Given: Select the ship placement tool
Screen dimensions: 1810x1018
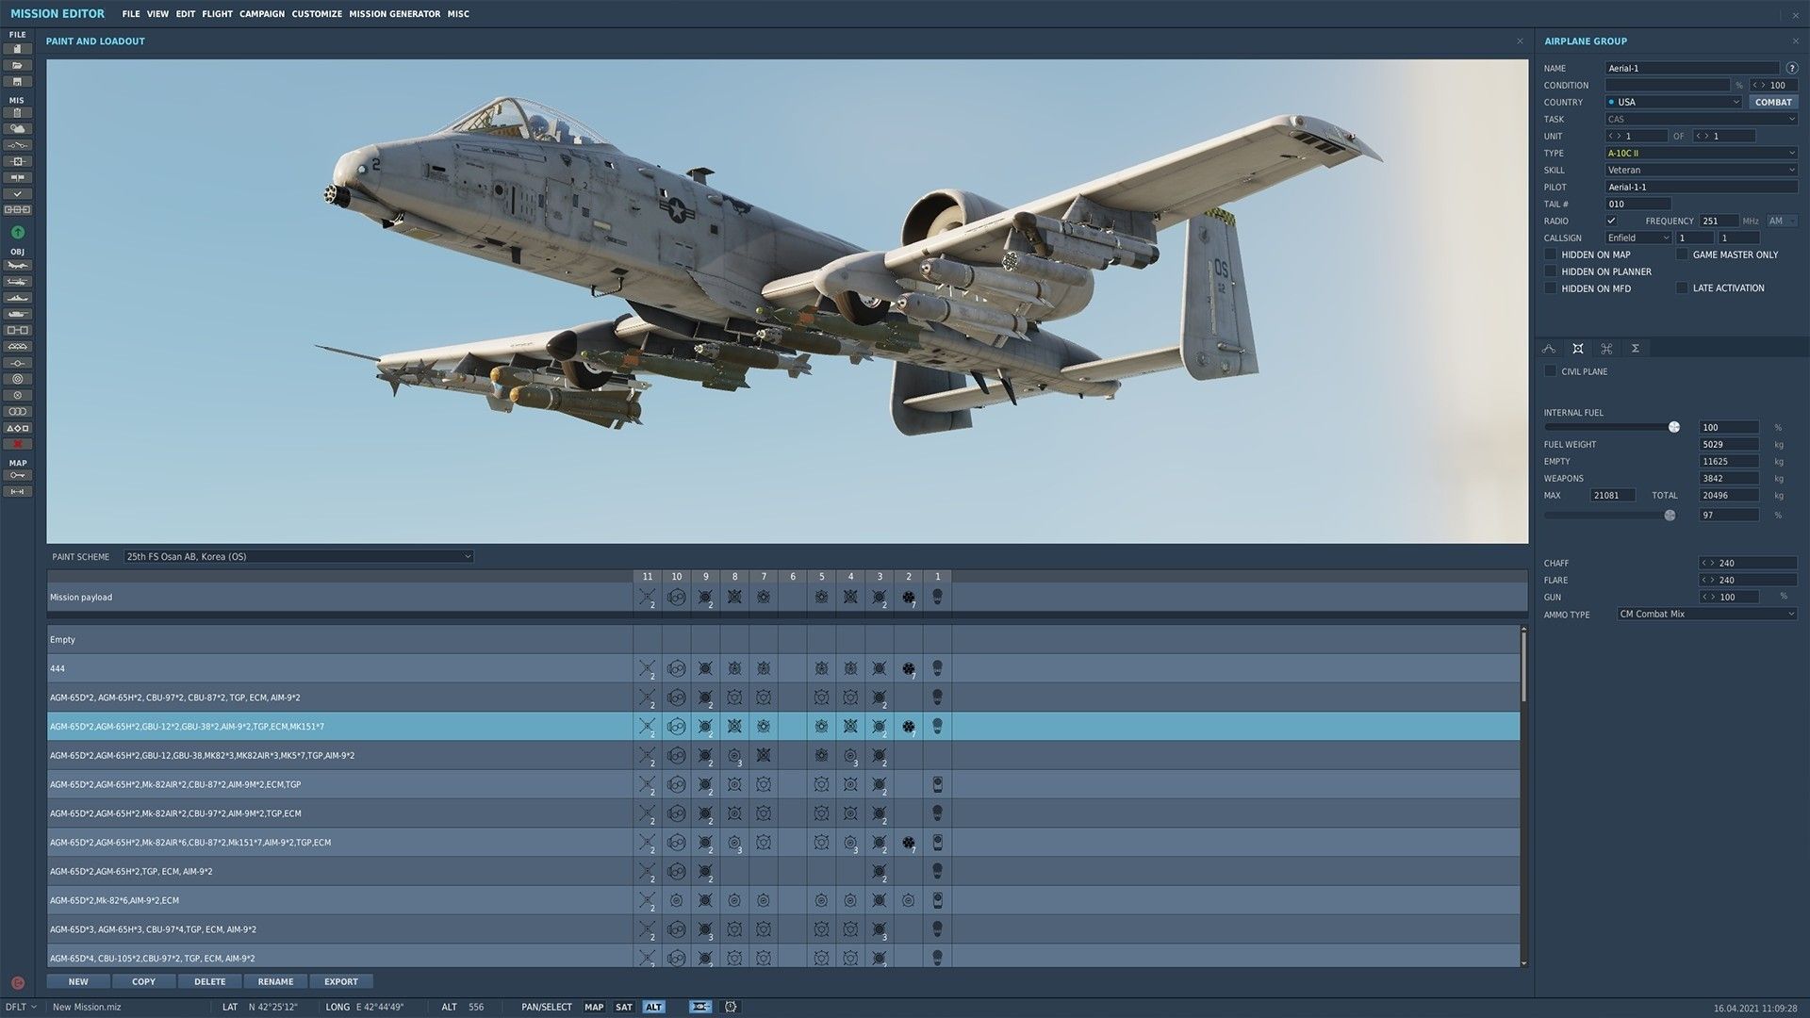Looking at the screenshot, I should click(x=17, y=298).
